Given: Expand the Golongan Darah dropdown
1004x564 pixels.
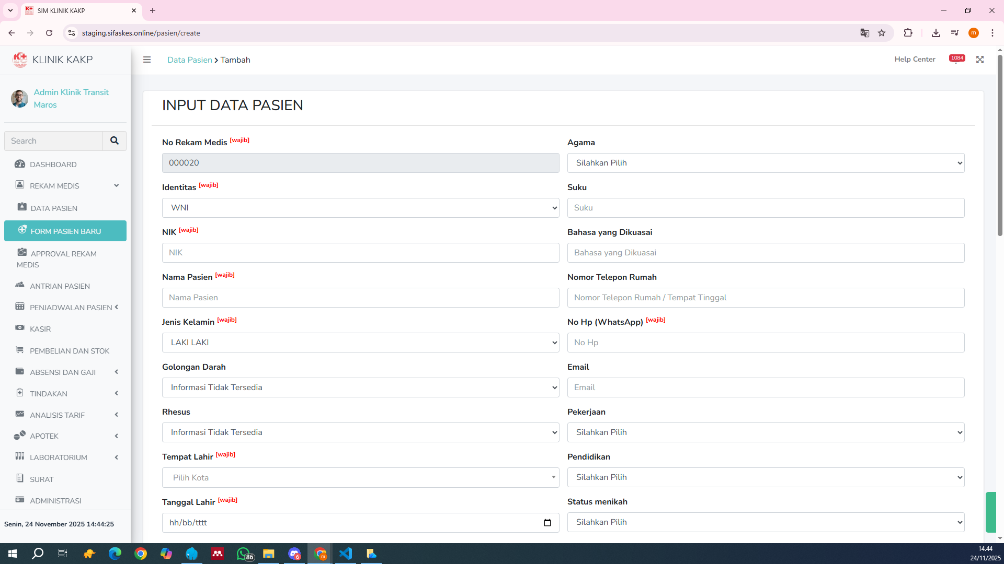Looking at the screenshot, I should coord(360,387).
